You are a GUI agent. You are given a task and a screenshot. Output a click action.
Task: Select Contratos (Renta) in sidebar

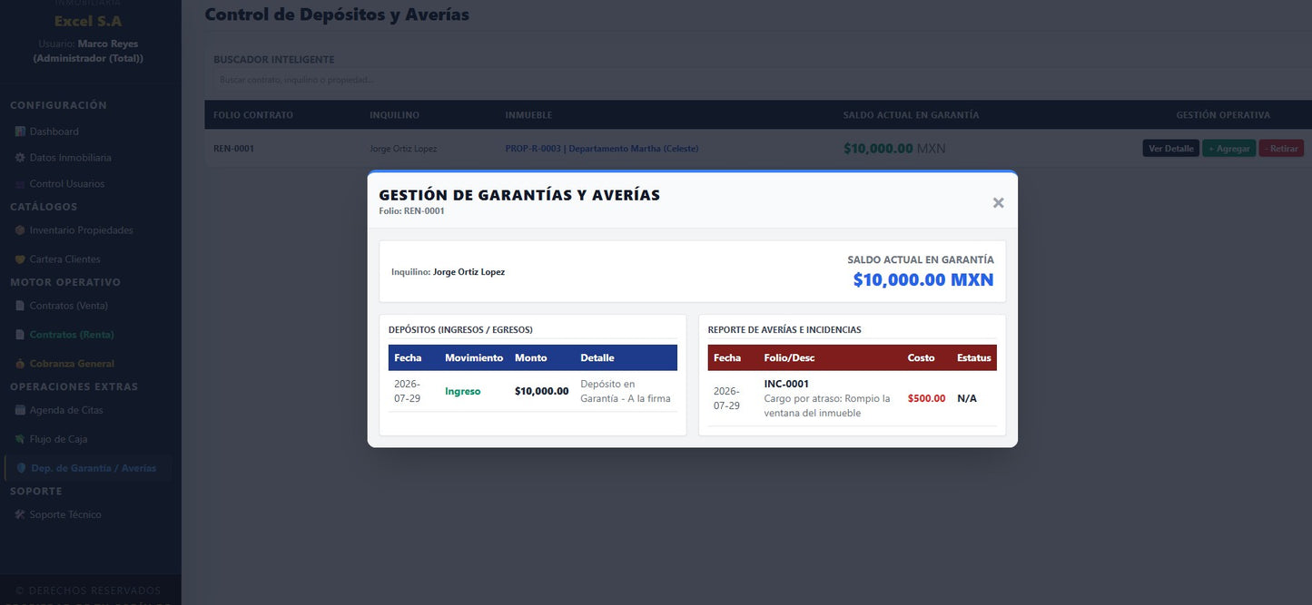tap(72, 335)
